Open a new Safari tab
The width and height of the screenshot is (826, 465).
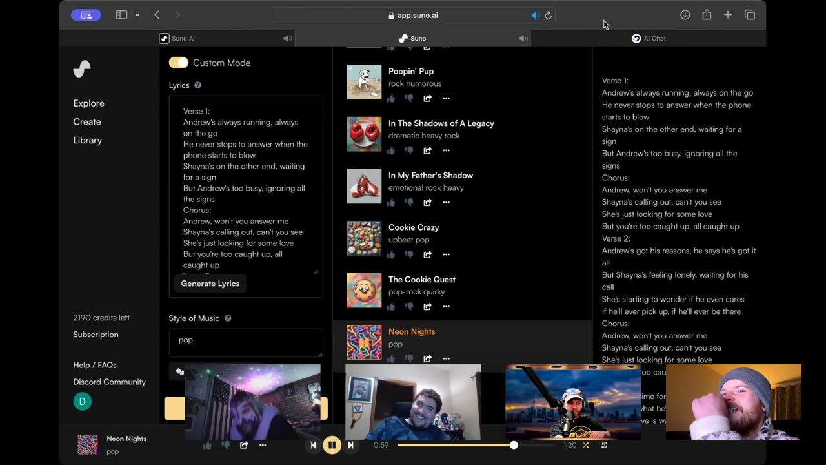click(728, 15)
